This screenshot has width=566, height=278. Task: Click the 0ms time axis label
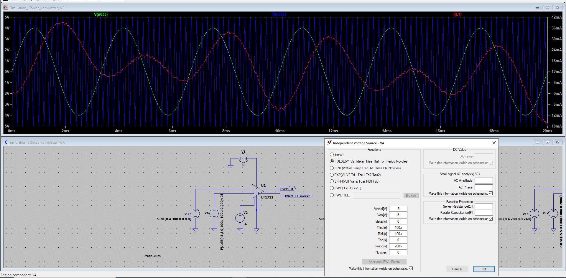coord(11,131)
